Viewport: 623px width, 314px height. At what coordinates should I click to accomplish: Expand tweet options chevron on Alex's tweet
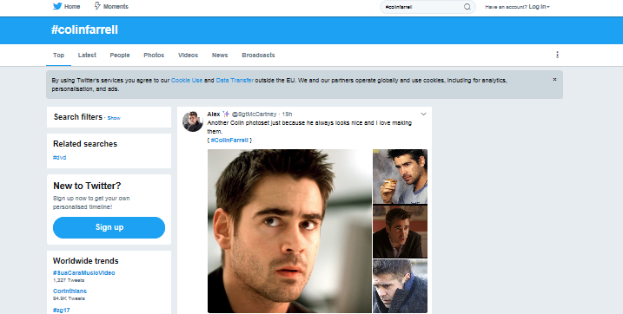click(x=423, y=114)
